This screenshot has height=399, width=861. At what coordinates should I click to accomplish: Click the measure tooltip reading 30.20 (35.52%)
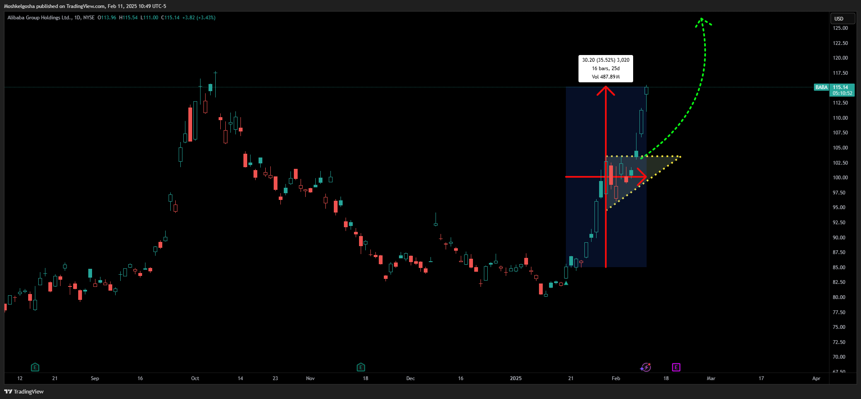(x=606, y=68)
